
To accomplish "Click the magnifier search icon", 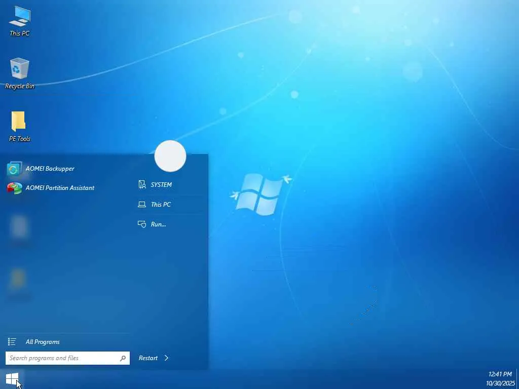I will click(x=123, y=358).
